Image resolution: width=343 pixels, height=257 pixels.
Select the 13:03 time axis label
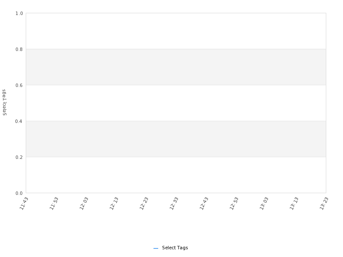264,203
